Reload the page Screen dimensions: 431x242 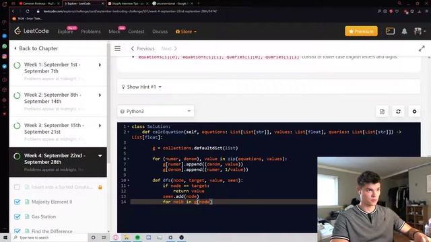(28, 11)
